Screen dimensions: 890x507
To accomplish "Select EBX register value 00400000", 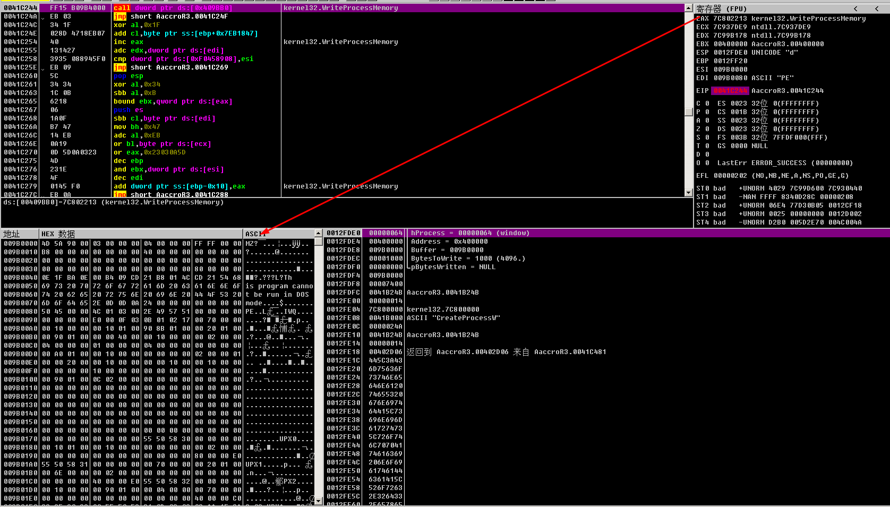I will 730,44.
